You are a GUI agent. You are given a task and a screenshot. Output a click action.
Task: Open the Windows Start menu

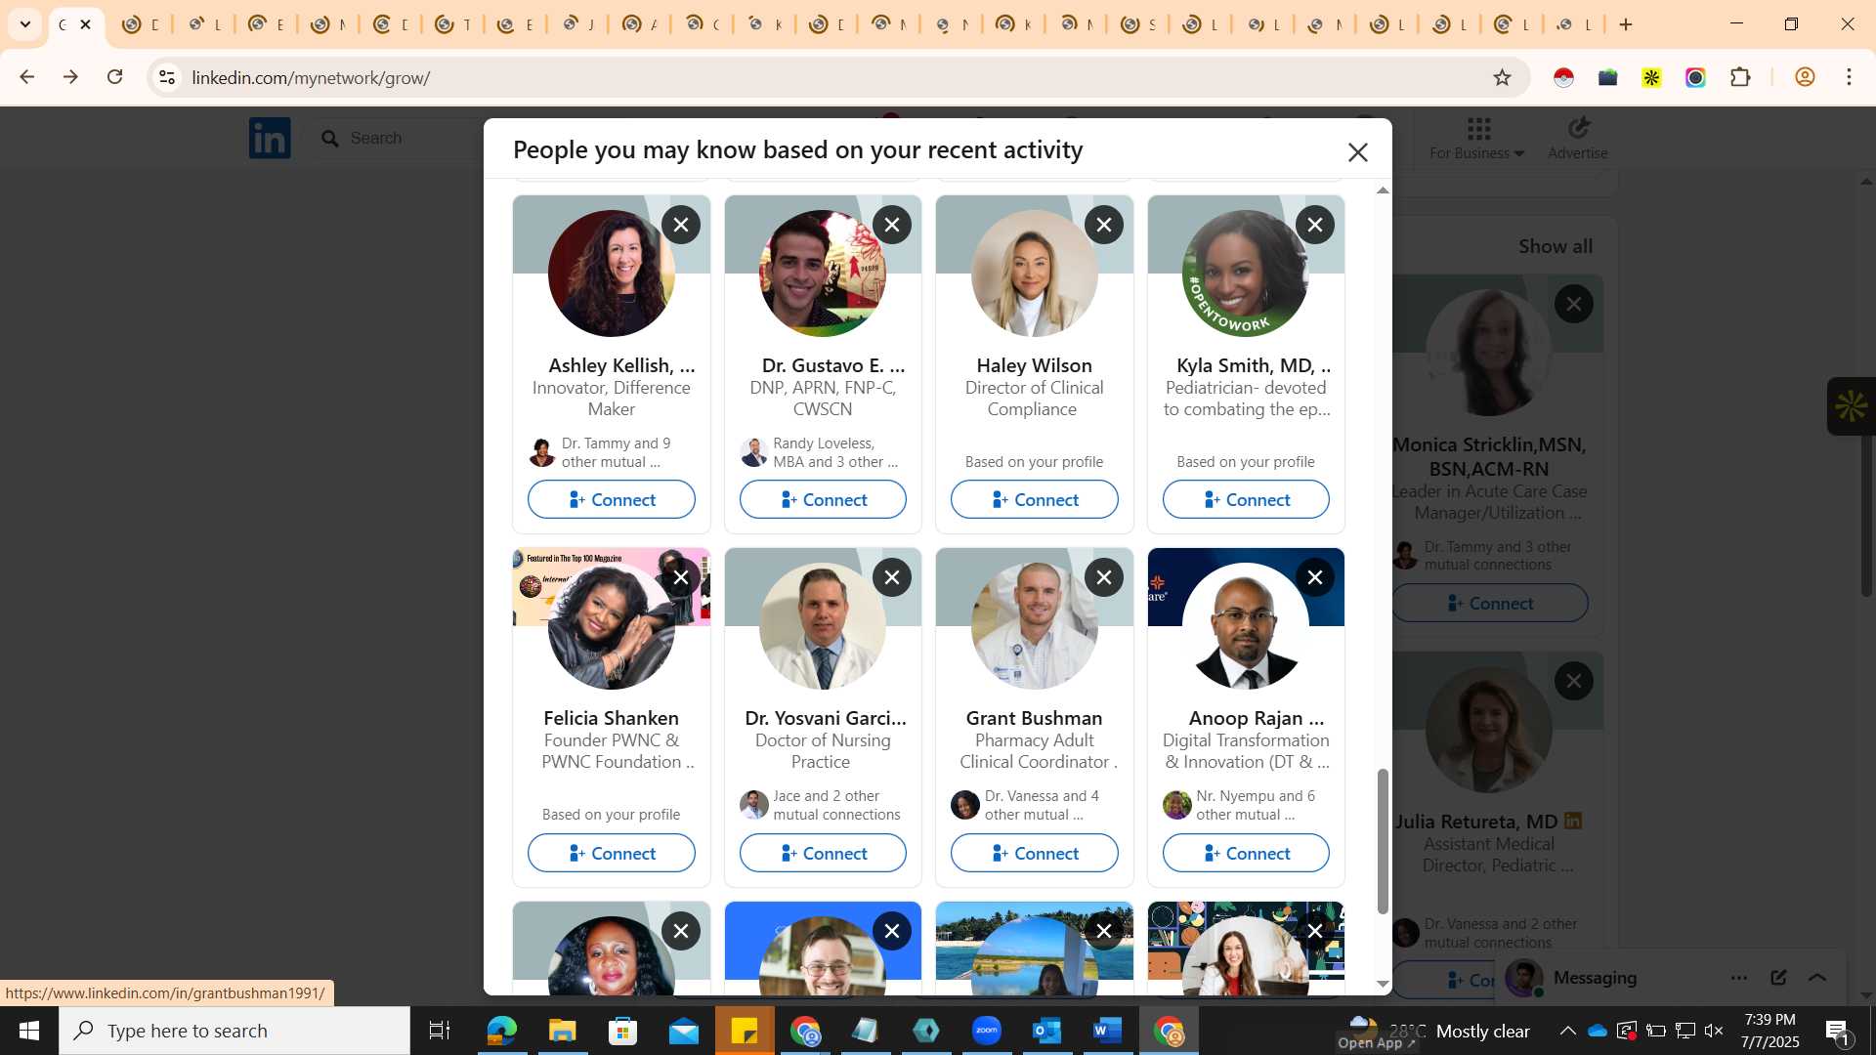pyautogui.click(x=28, y=1031)
